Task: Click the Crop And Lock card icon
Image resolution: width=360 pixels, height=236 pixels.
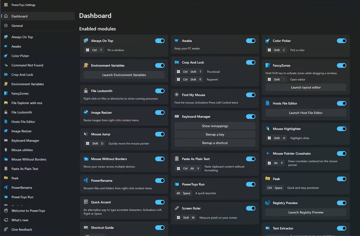Action: 177,62
